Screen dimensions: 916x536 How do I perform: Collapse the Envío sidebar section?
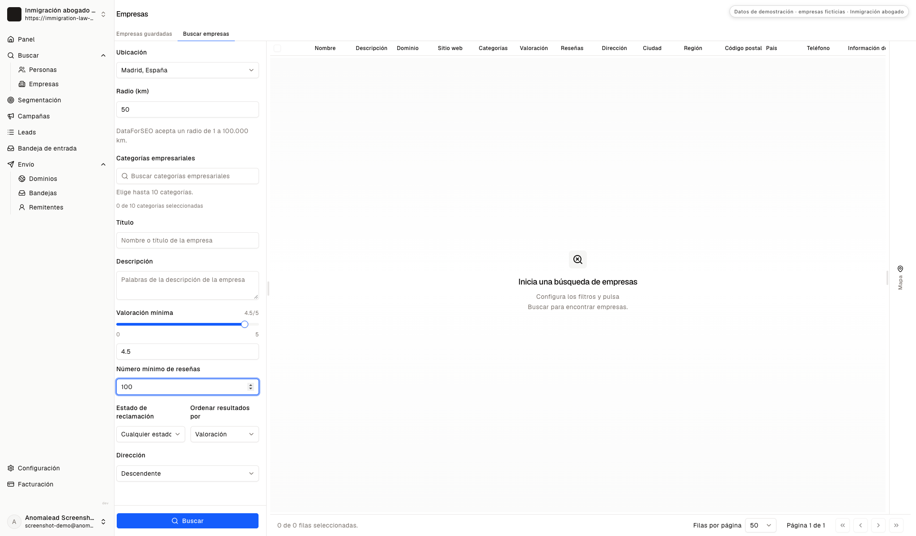point(103,164)
